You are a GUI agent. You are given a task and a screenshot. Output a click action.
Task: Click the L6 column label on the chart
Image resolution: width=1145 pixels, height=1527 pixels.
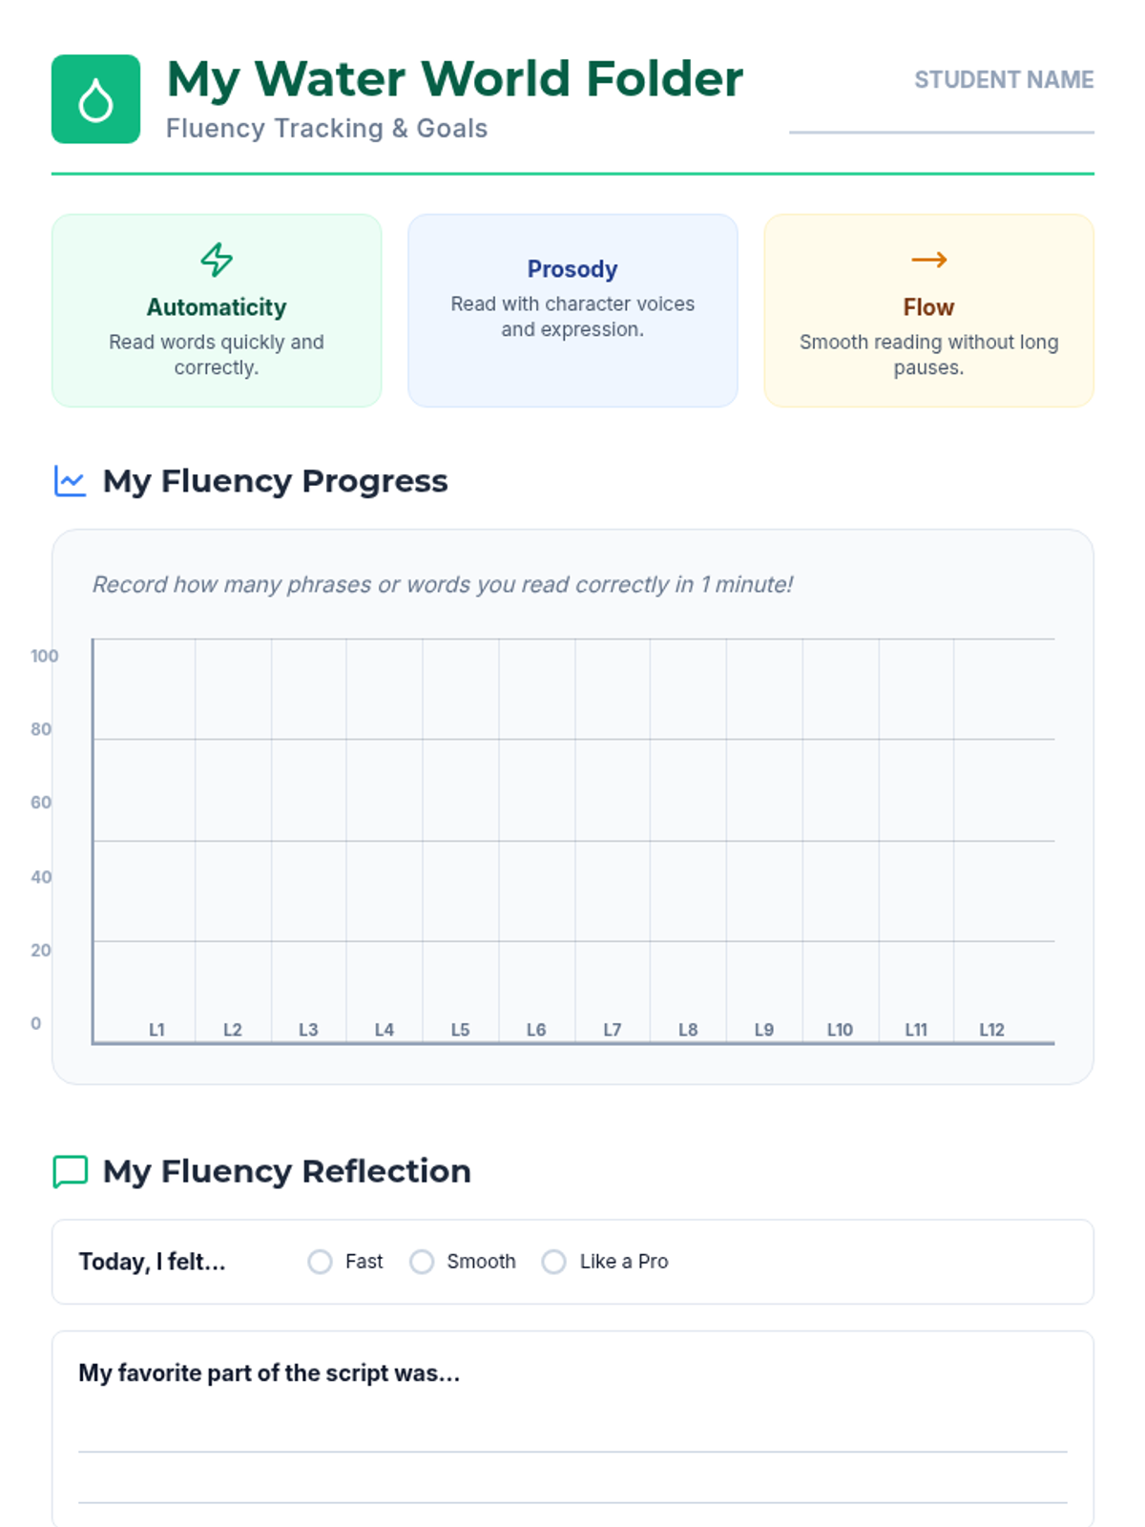[x=536, y=1030]
